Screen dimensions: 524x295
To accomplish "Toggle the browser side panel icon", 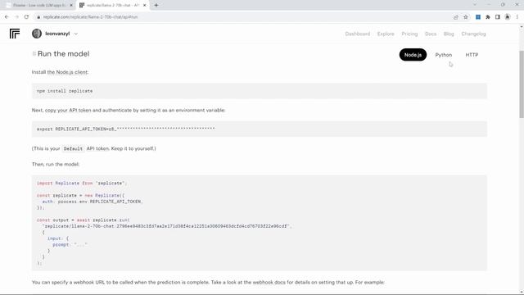I will click(x=498, y=17).
